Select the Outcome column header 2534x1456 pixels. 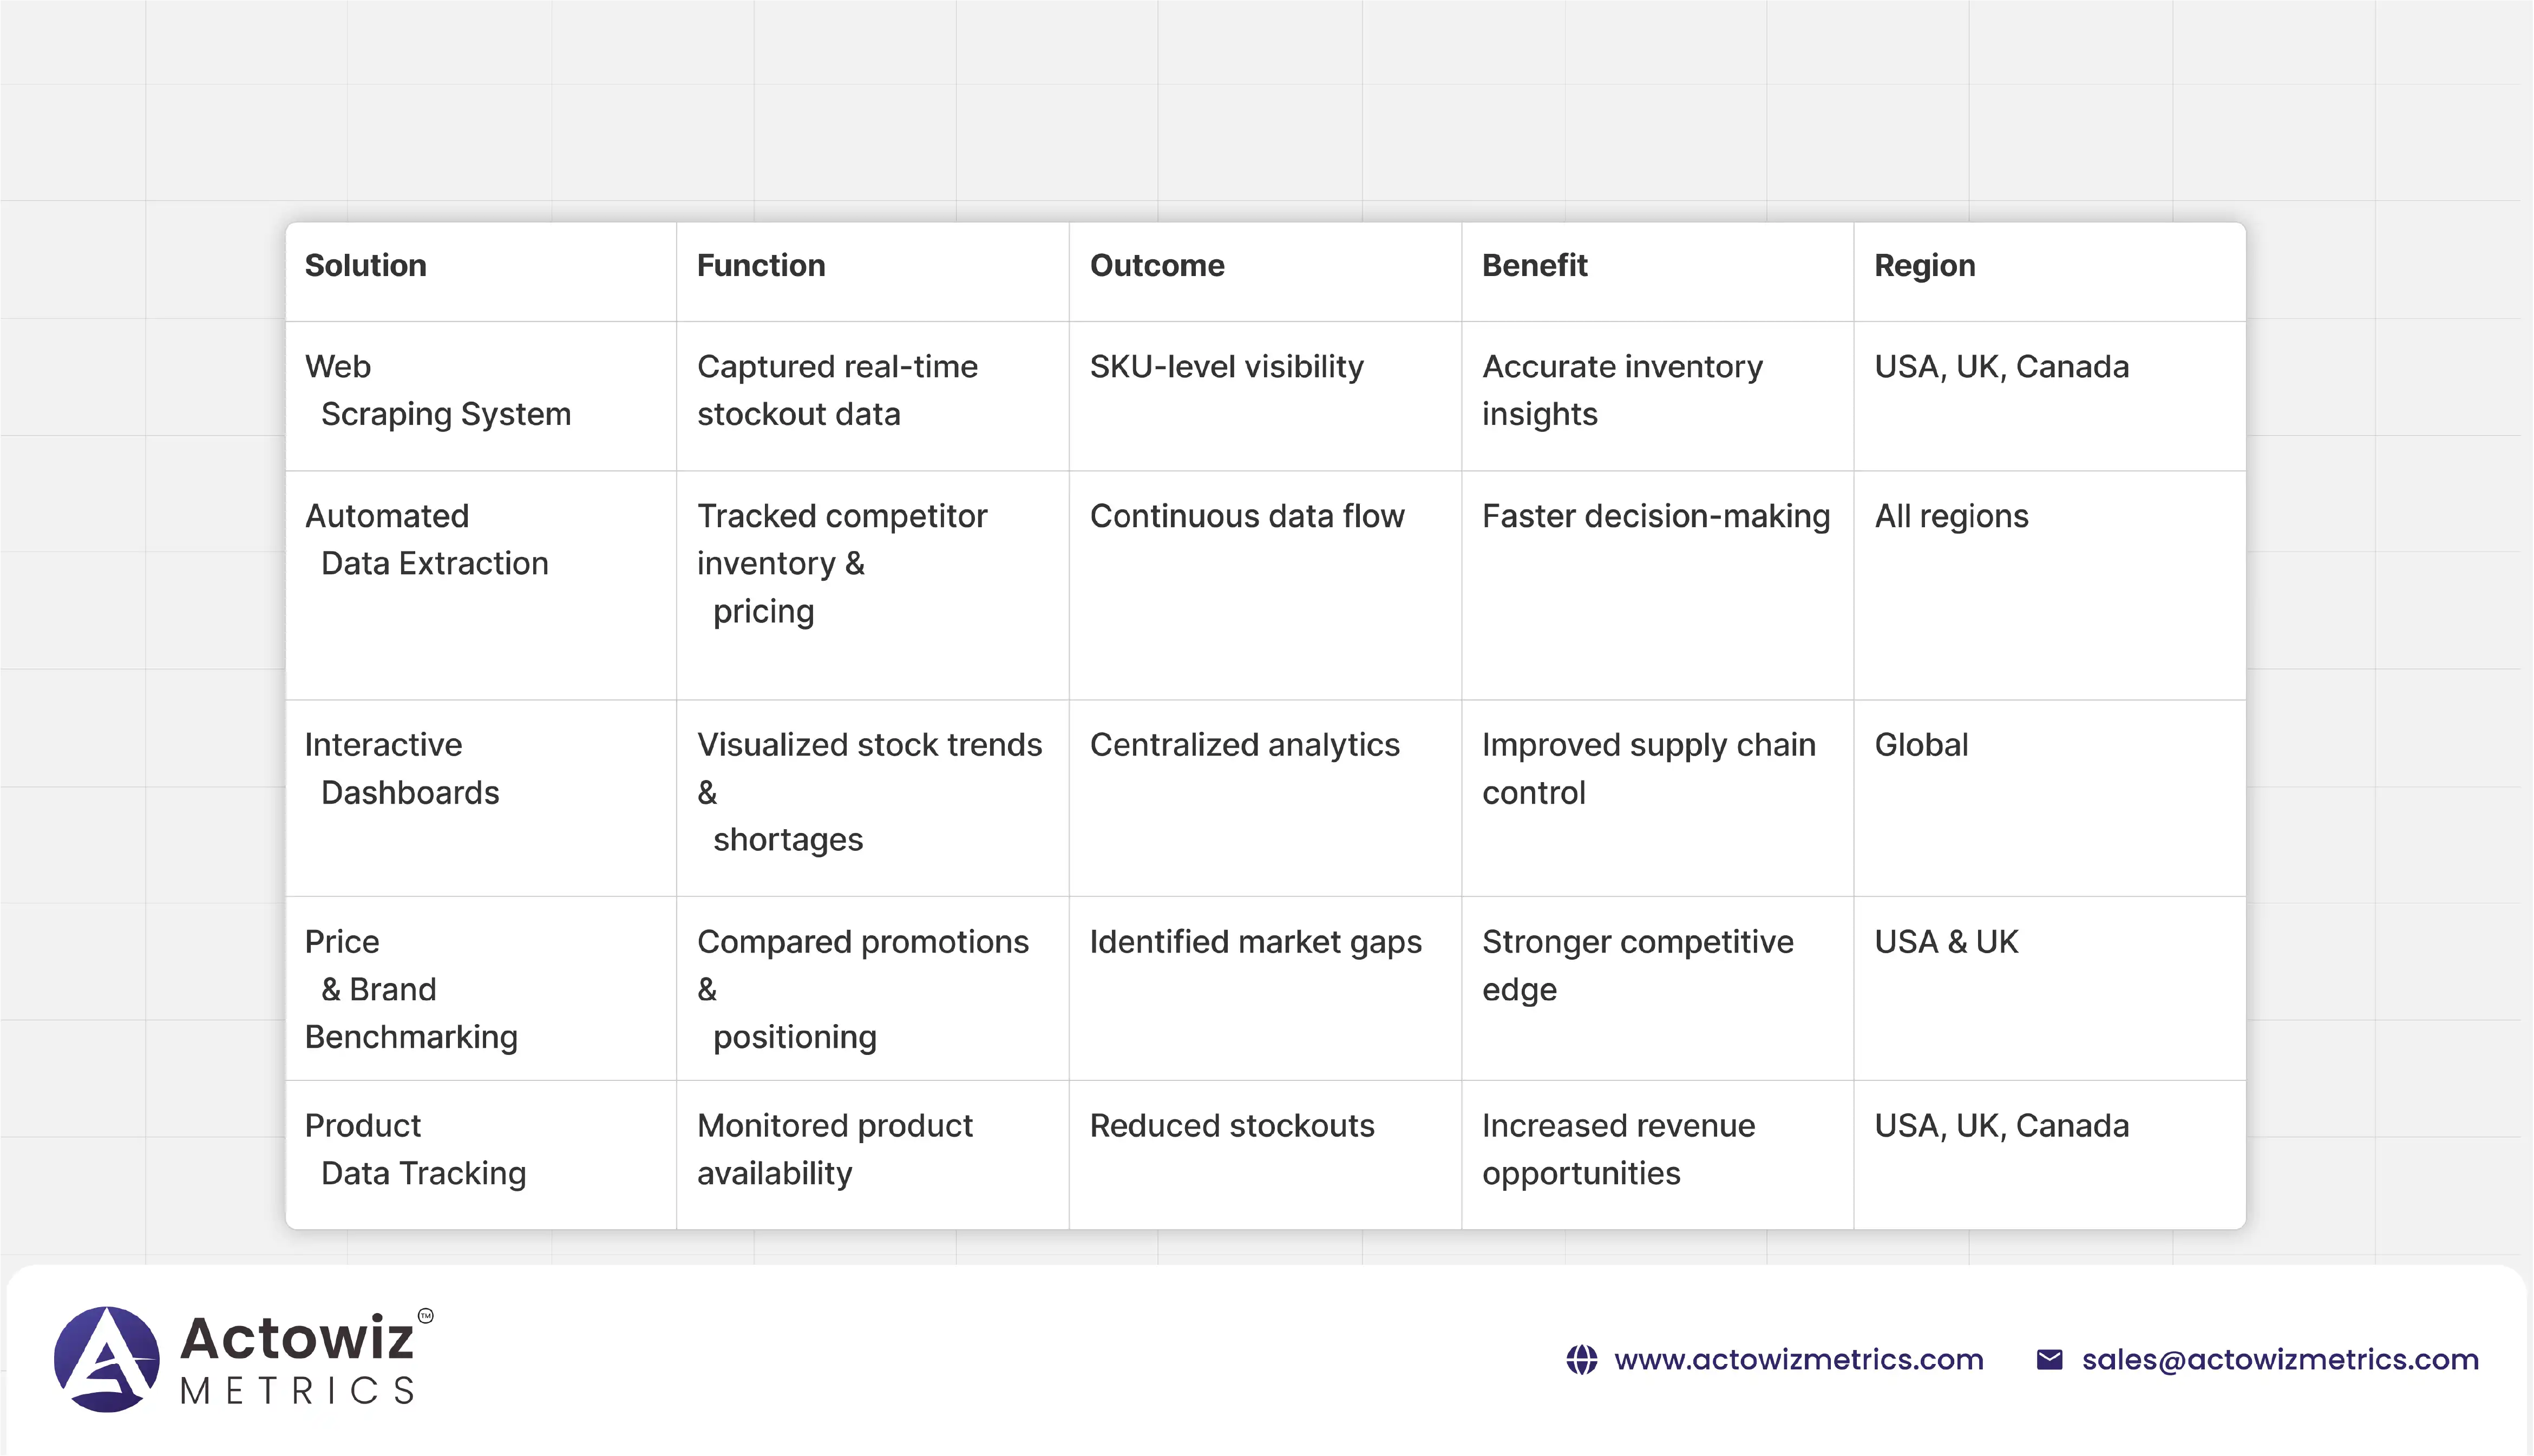pos(1156,266)
